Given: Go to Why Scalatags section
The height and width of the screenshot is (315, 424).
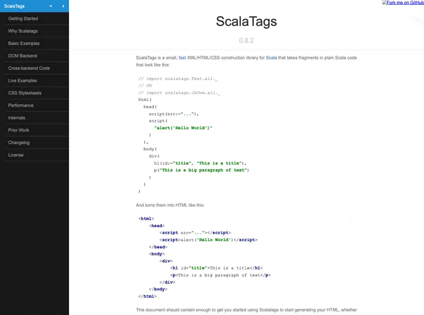Looking at the screenshot, I should (36, 31).
